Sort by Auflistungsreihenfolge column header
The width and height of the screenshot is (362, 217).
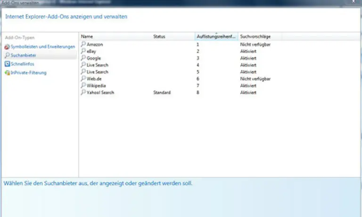pos(216,36)
